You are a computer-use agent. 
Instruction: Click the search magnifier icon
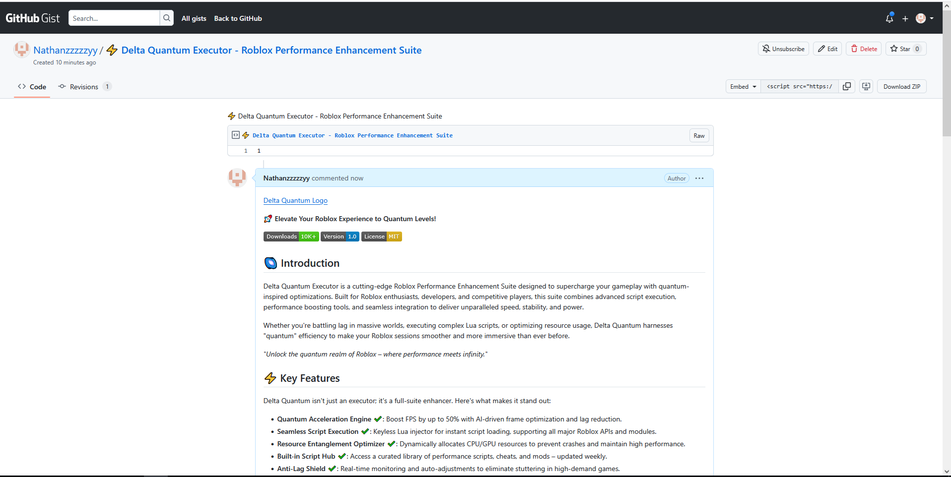coord(167,18)
